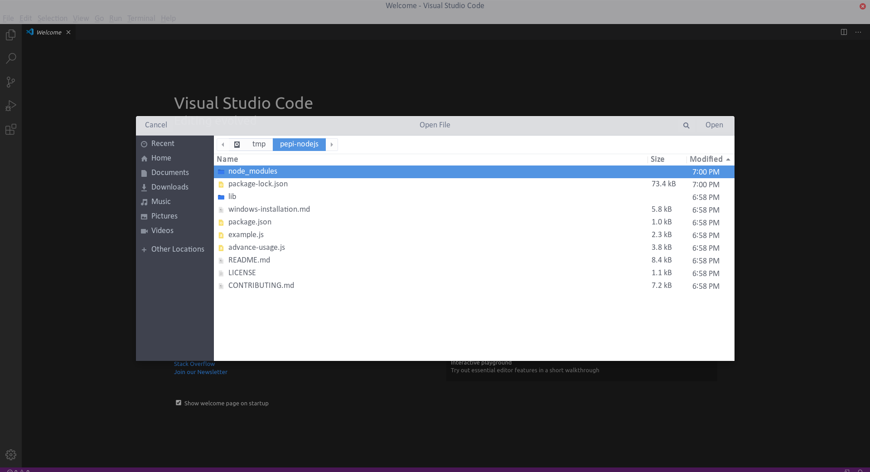Open the editor More Actions menu
This screenshot has height=472, width=870.
[x=858, y=32]
